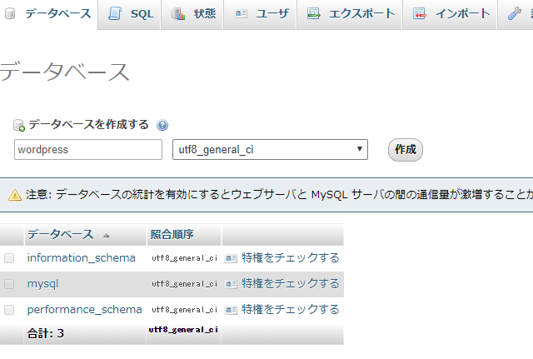The width and height of the screenshot is (533, 359).
Task: Click the 状態 tab chart icon
Action: 178,14
